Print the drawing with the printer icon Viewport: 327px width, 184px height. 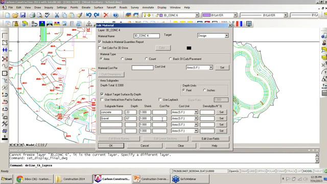tap(32, 15)
